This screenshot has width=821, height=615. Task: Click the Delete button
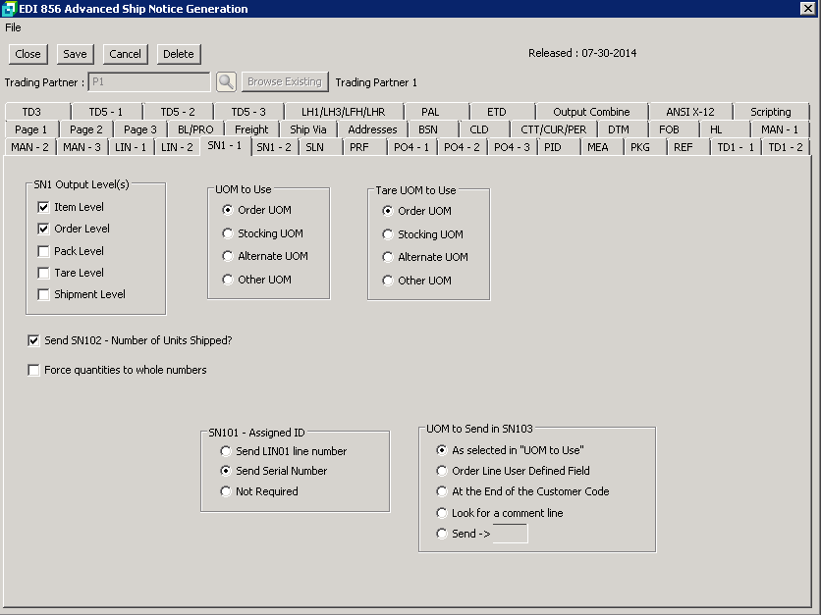[178, 54]
